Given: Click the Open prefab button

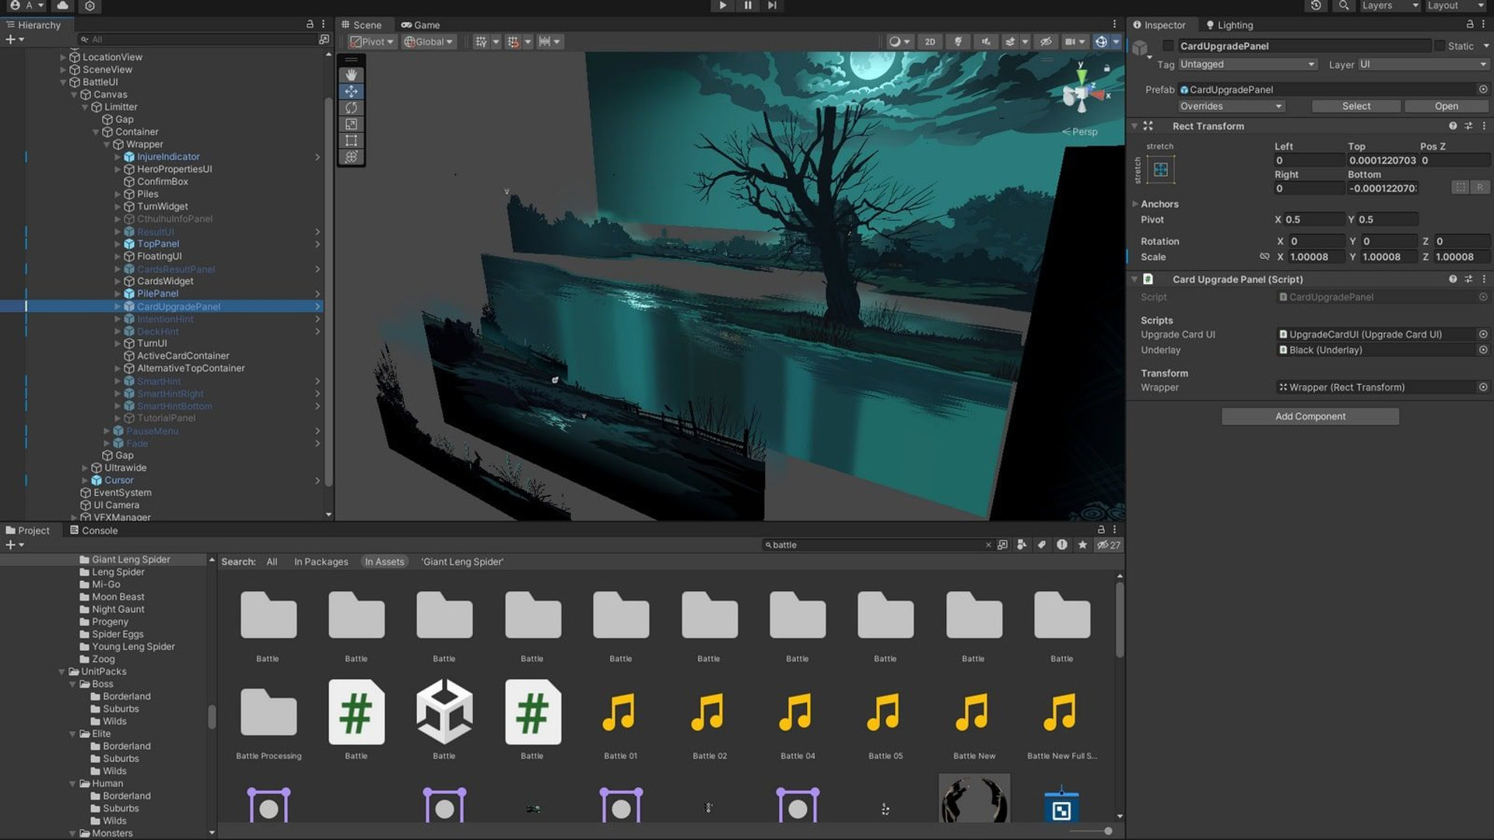Looking at the screenshot, I should pyautogui.click(x=1447, y=107).
